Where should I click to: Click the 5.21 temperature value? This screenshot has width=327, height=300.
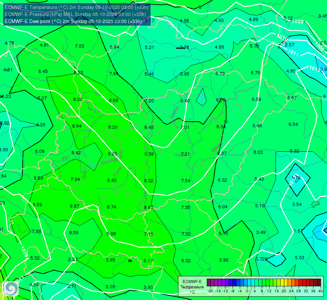click(149, 47)
